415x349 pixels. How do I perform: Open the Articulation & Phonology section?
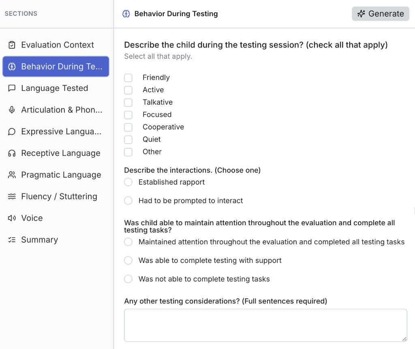[56, 110]
